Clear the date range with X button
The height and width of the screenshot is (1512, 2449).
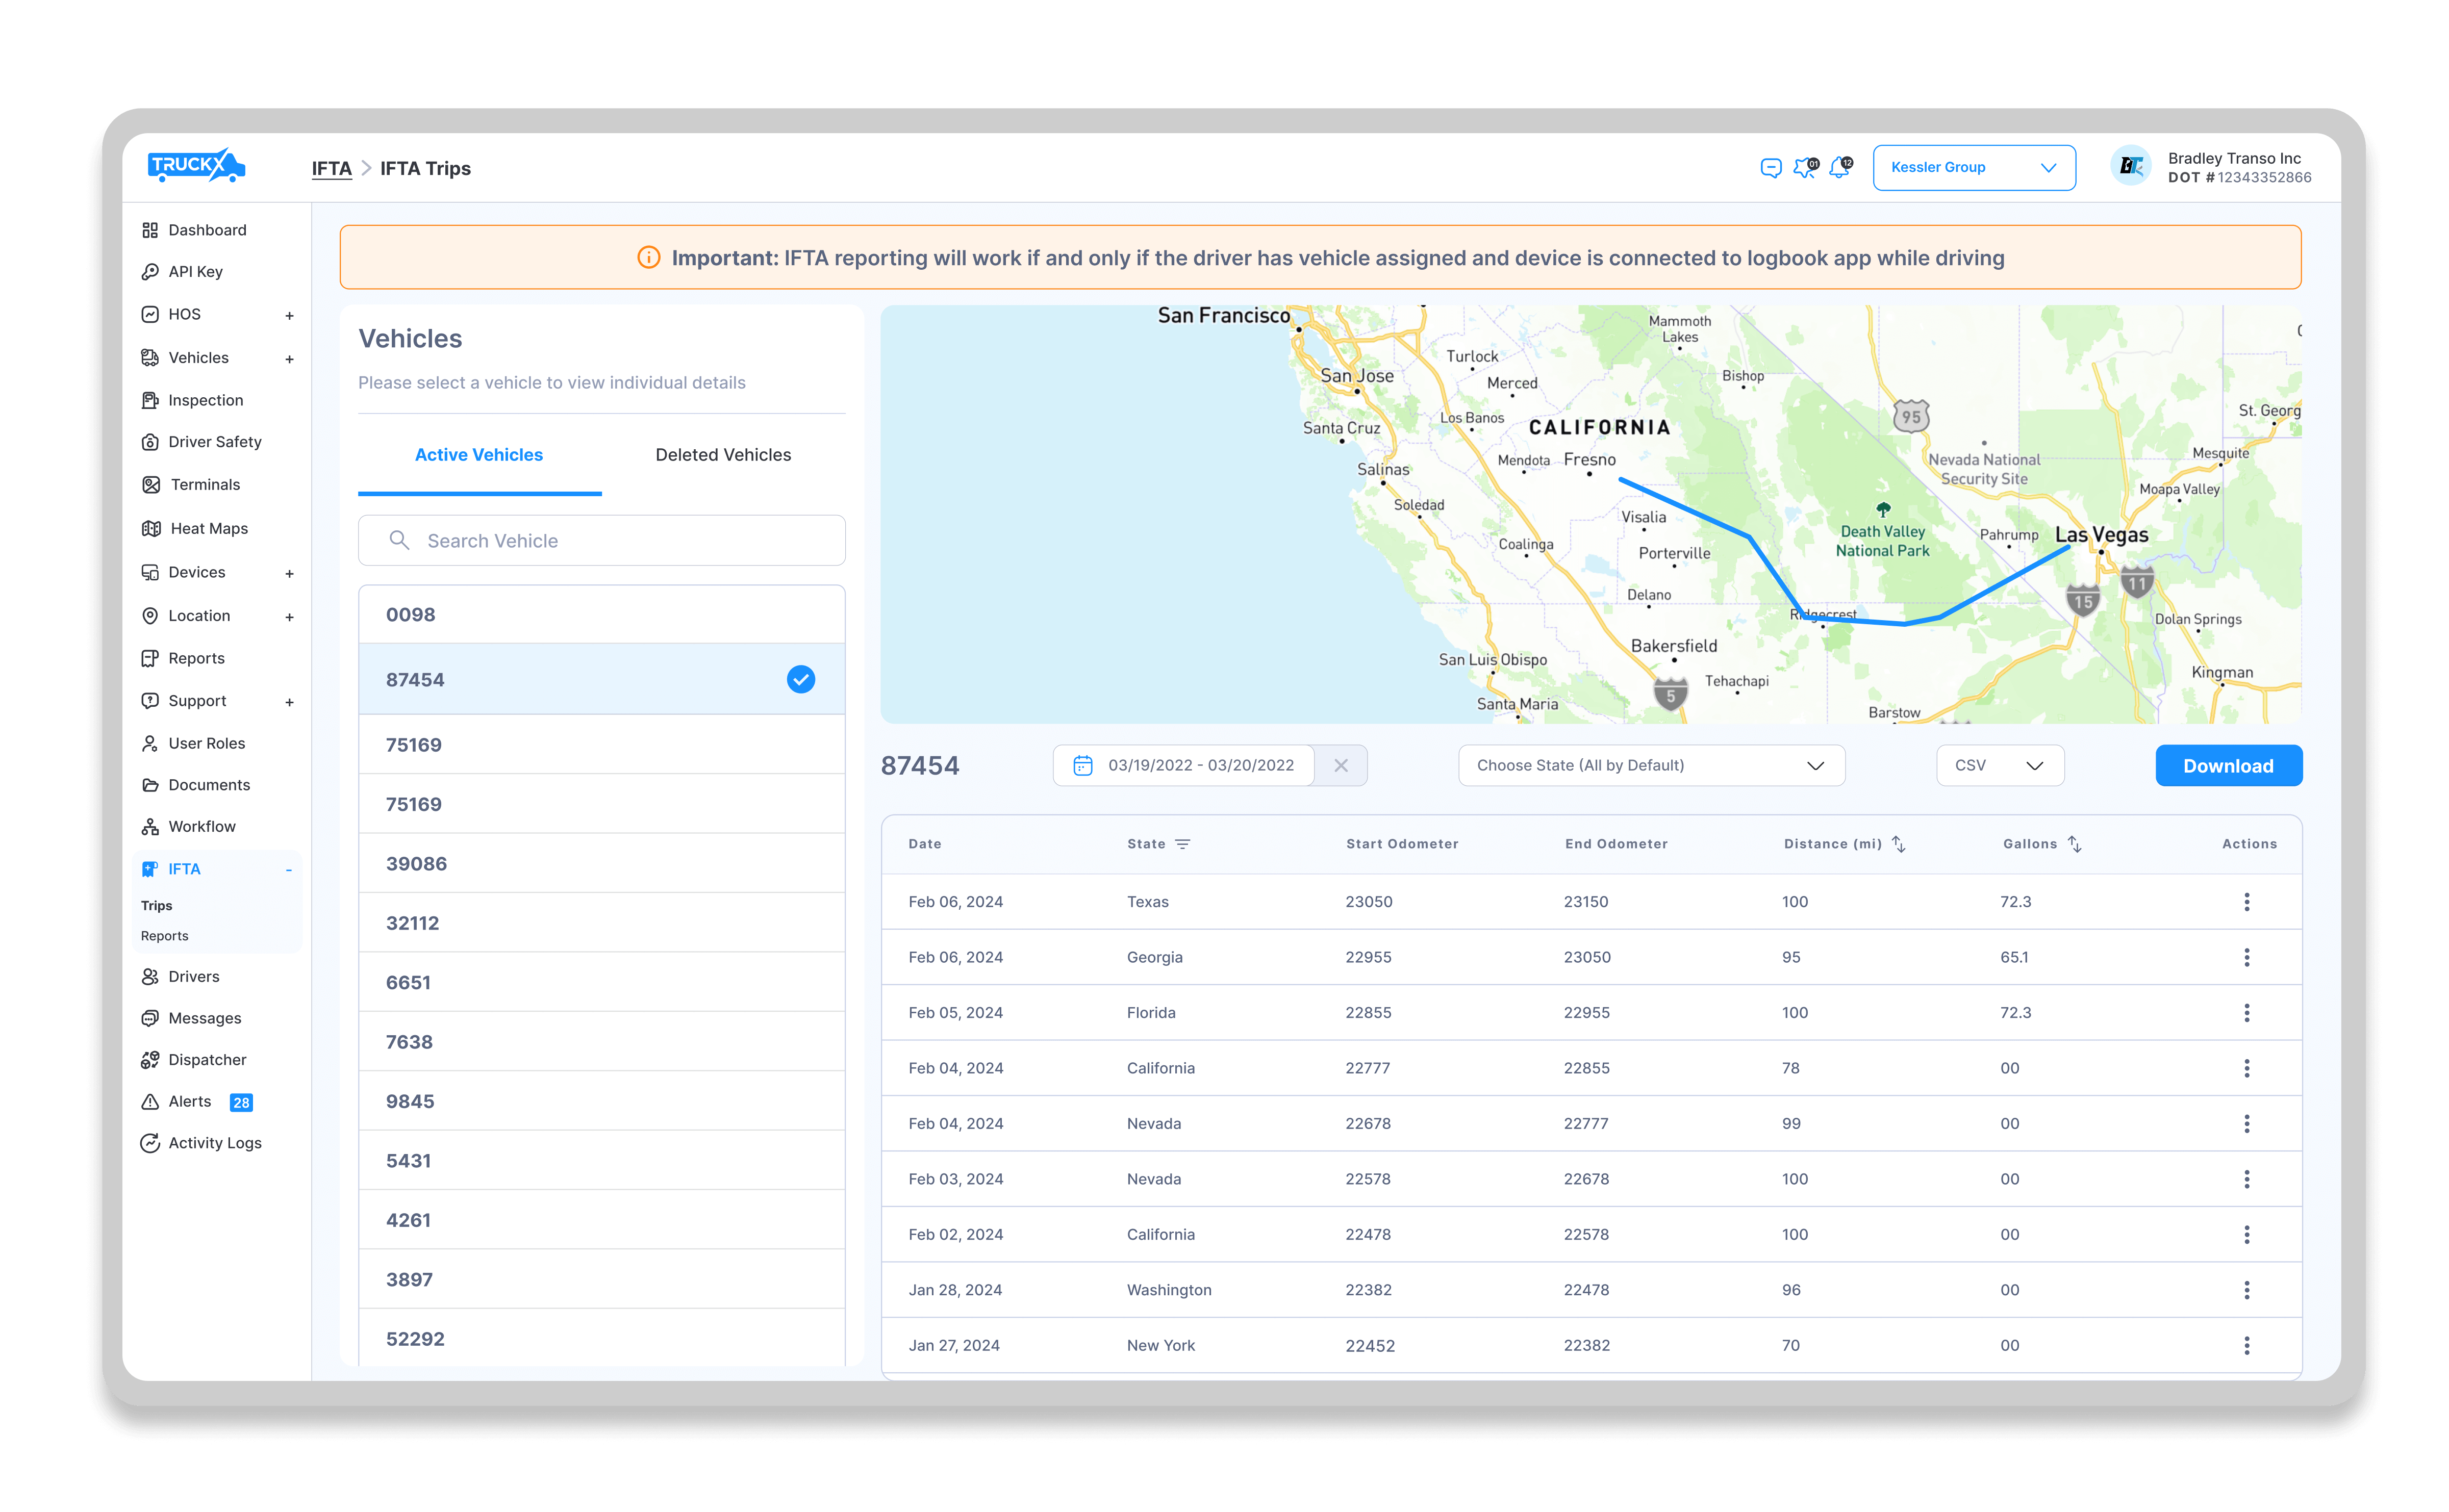1340,765
